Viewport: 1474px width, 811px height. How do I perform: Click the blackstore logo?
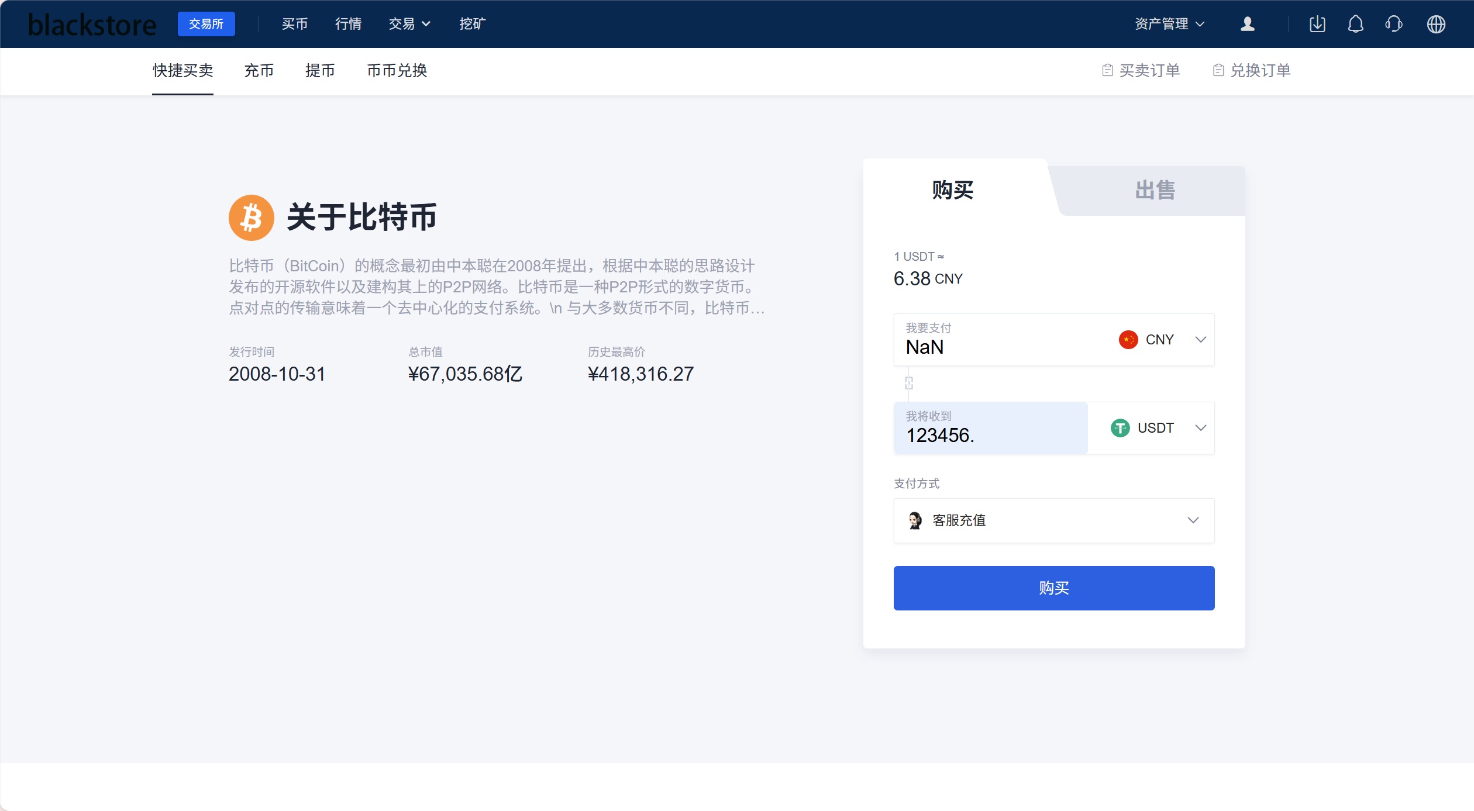[x=92, y=25]
